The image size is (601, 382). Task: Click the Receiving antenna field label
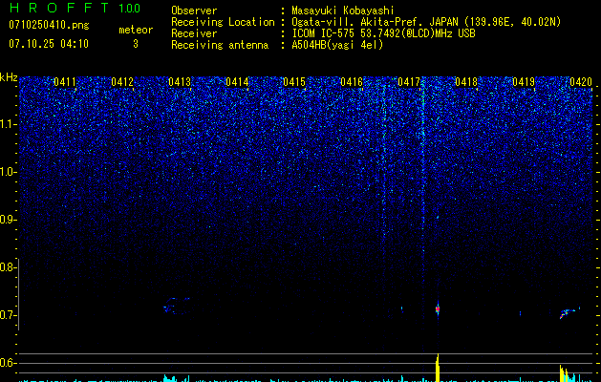pos(220,45)
